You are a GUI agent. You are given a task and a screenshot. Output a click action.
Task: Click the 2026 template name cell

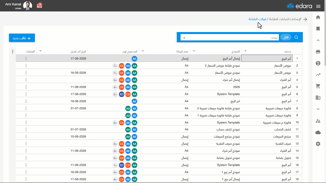point(215,87)
